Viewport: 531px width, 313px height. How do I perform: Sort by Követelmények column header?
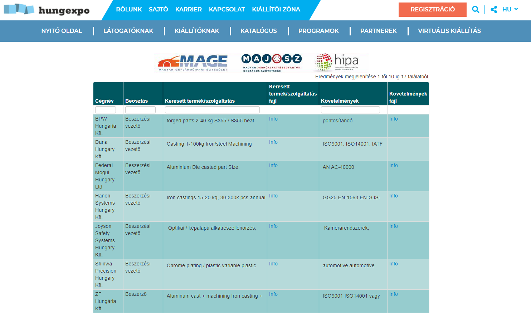coord(340,101)
